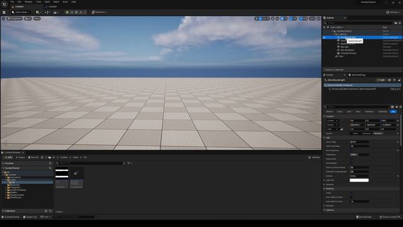
Task: Click the Add component button in Details
Action: [381, 80]
